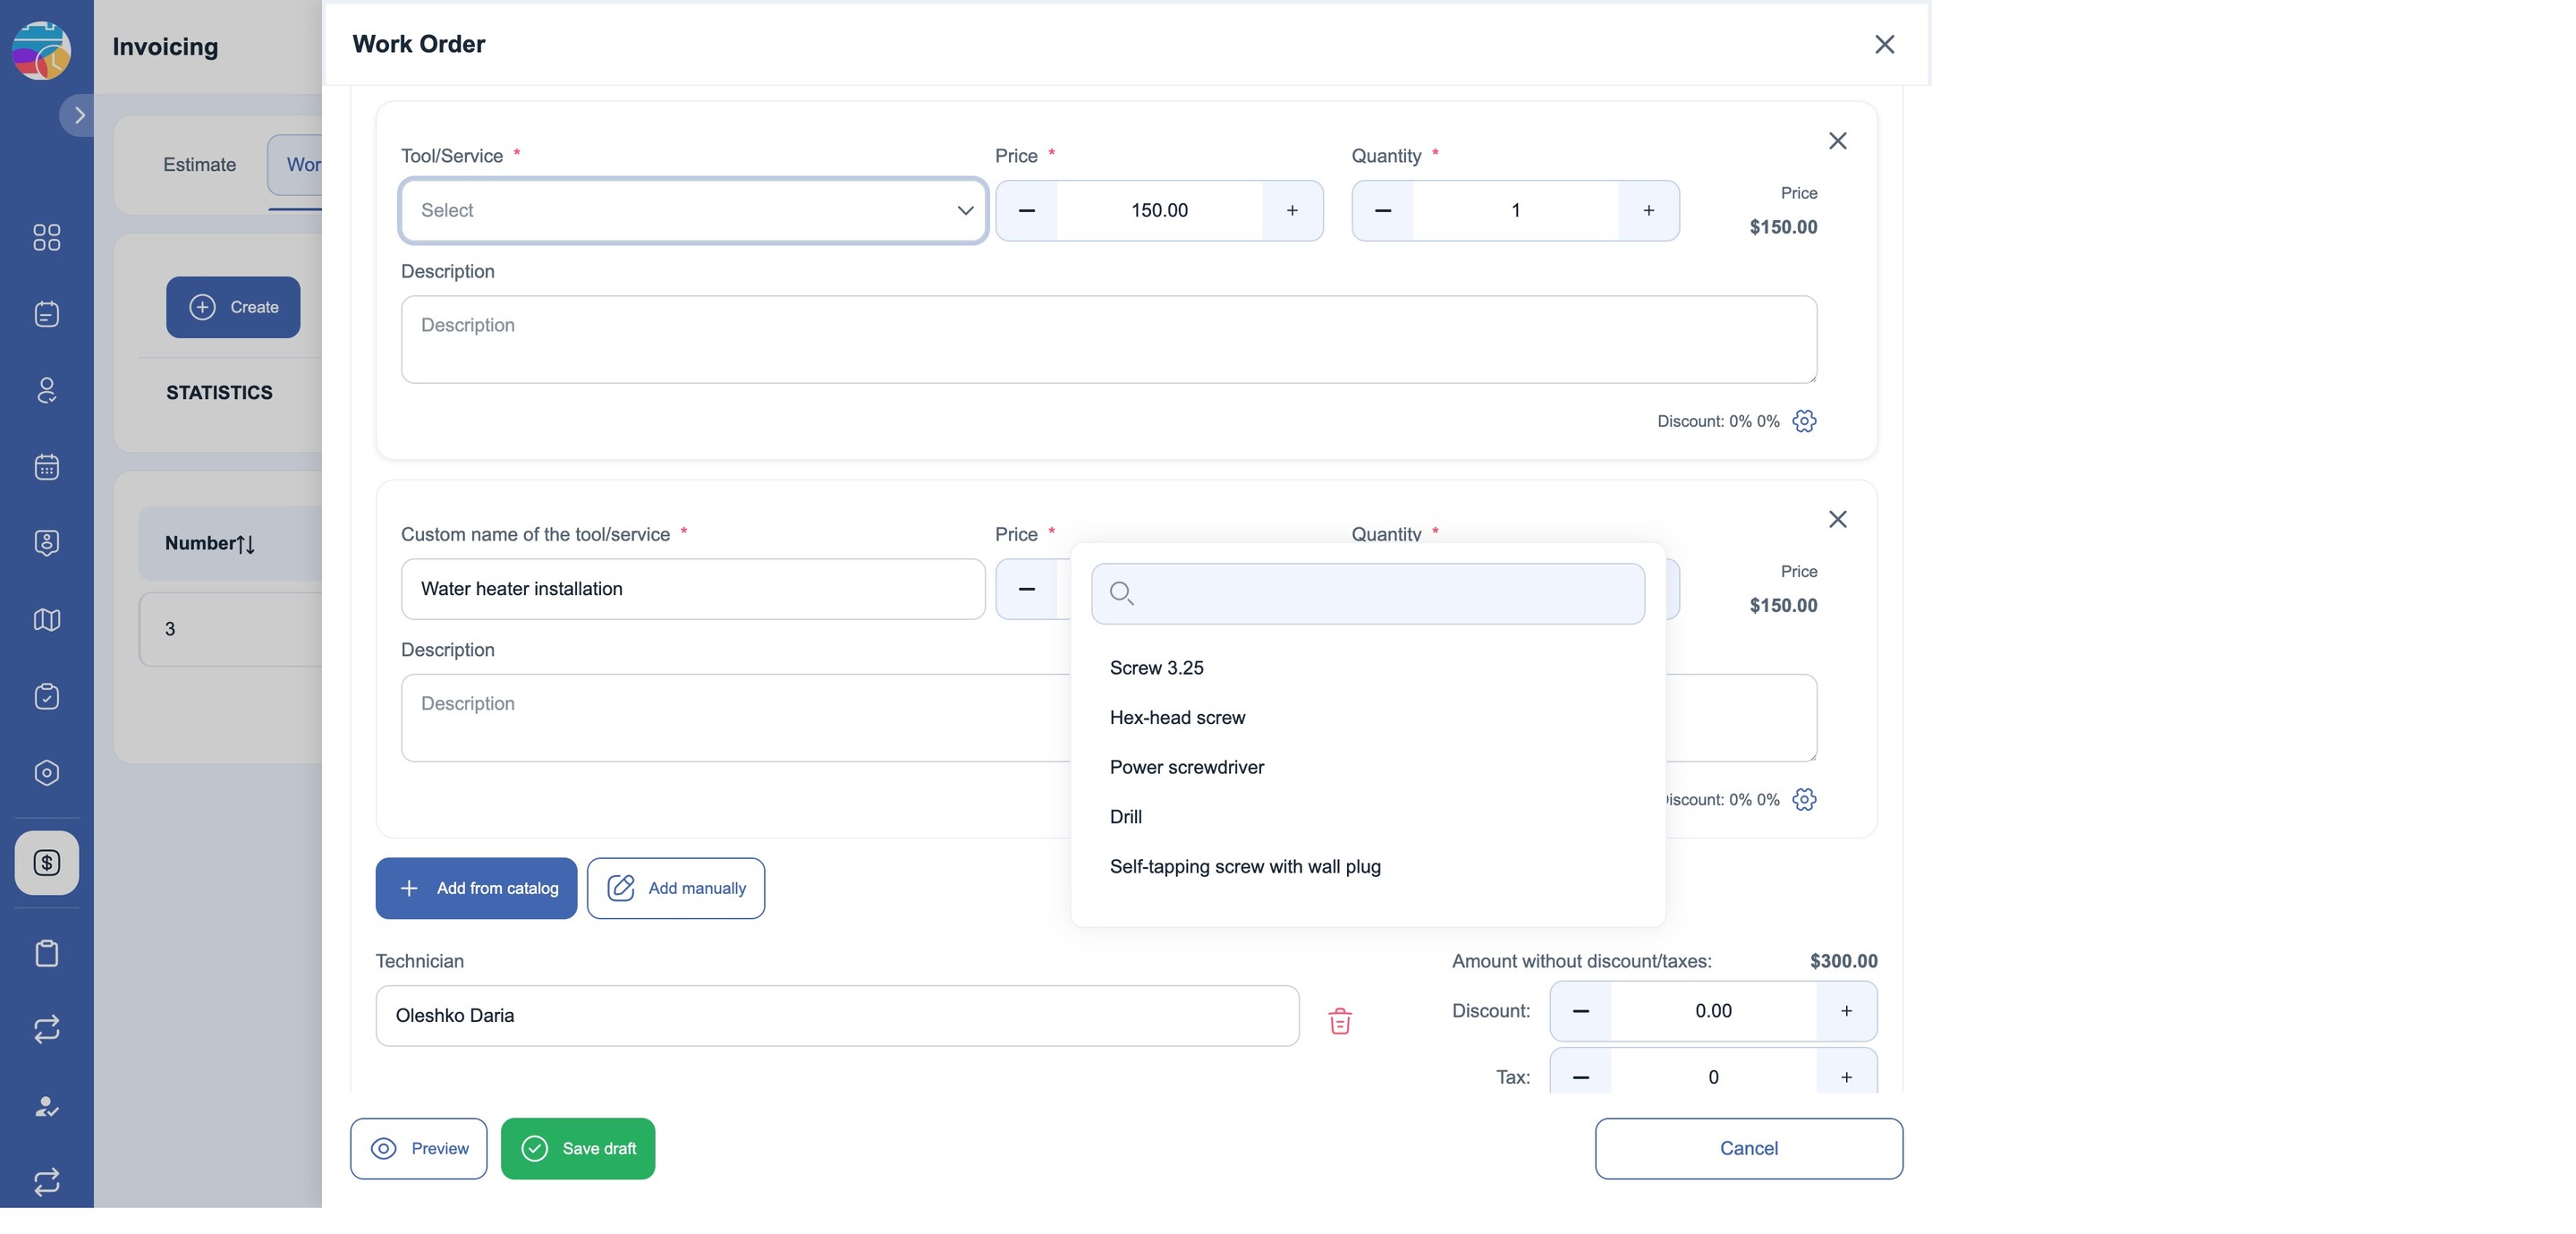Open the plain clipboard icon in sidebar
Image resolution: width=2576 pixels, height=1234 pixels.
pos(47,953)
